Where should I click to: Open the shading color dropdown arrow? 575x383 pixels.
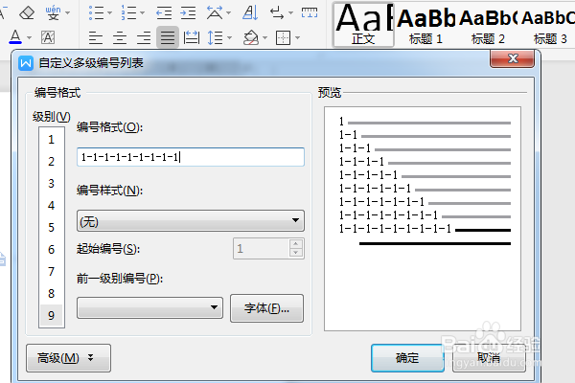pos(265,37)
